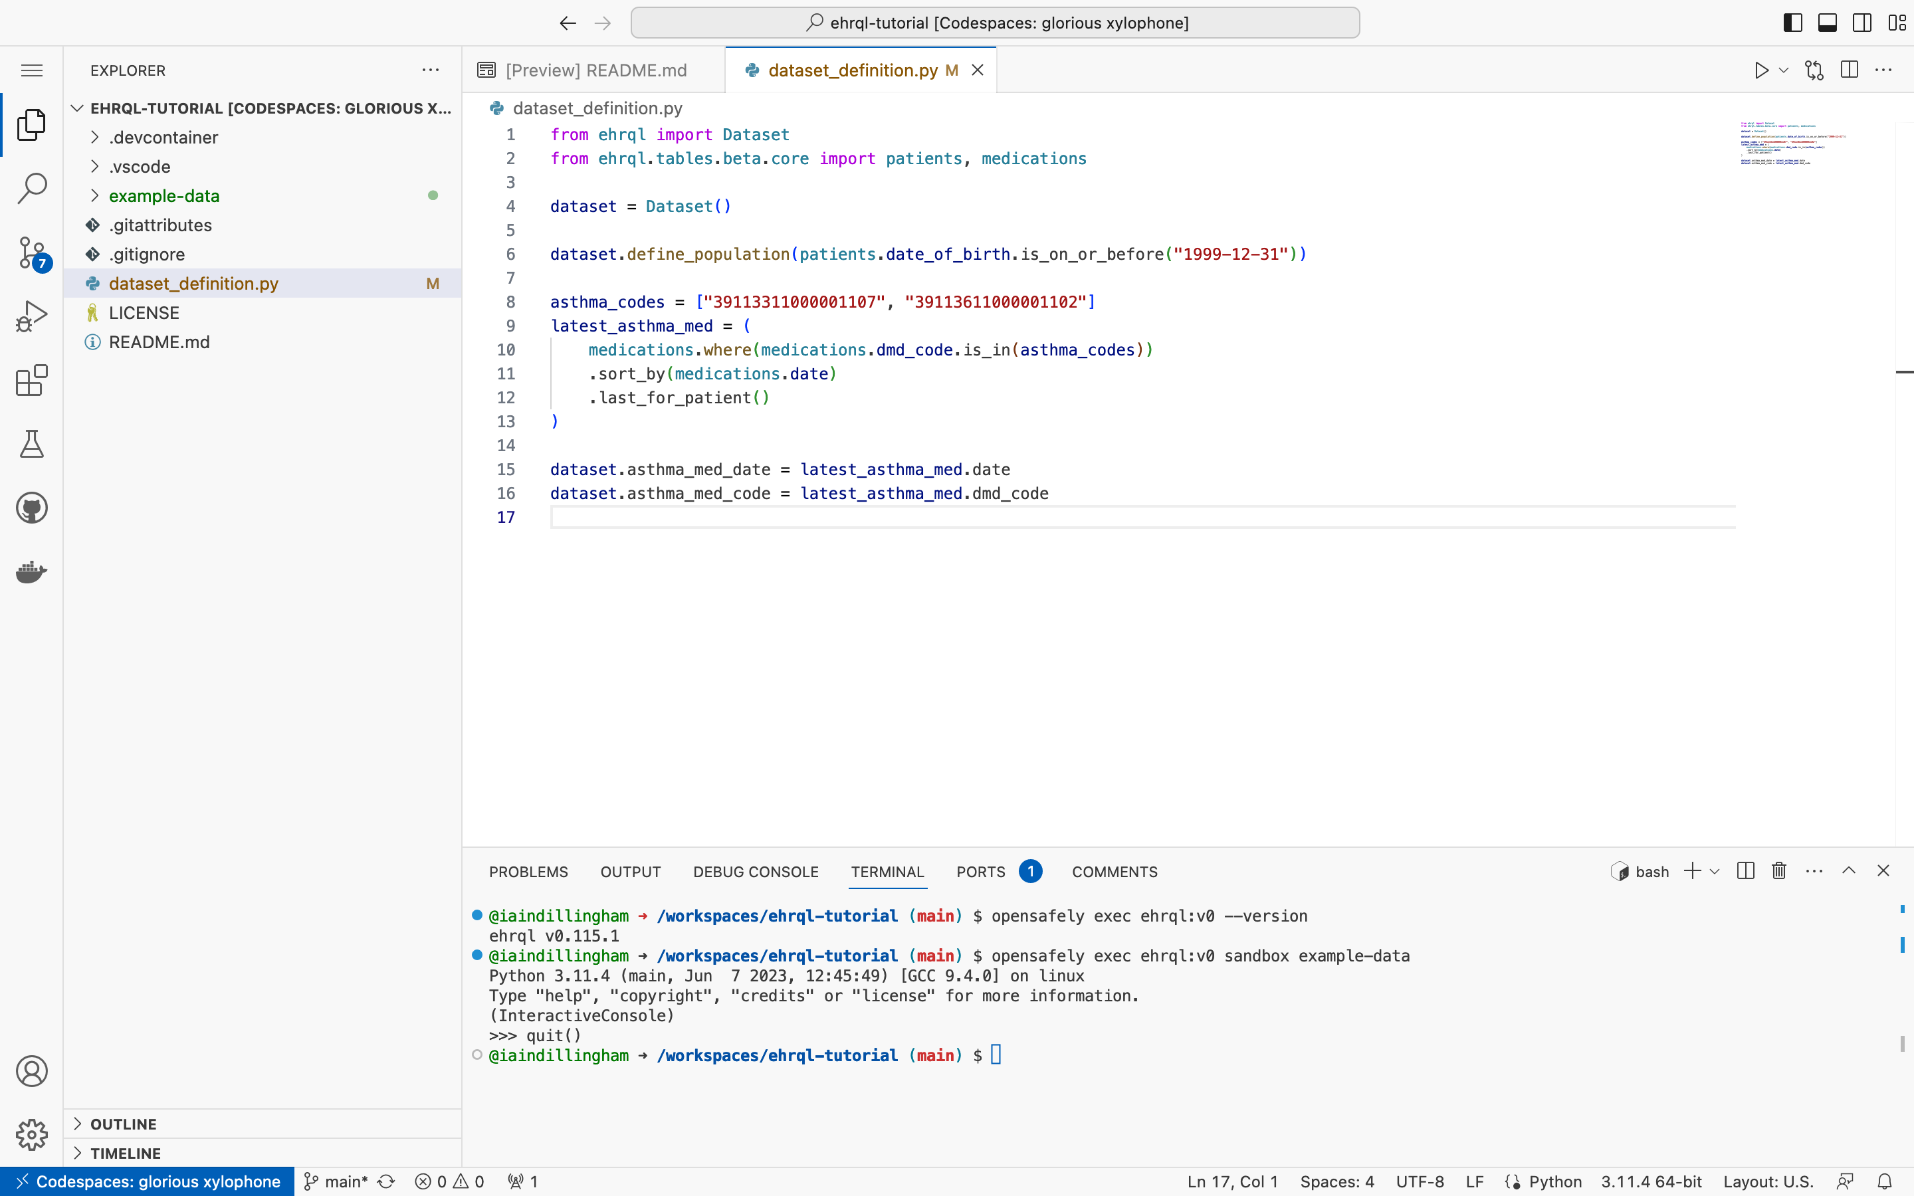Expand the .vscode folder
Viewport: 1914px width, 1196px height.
click(x=262, y=167)
